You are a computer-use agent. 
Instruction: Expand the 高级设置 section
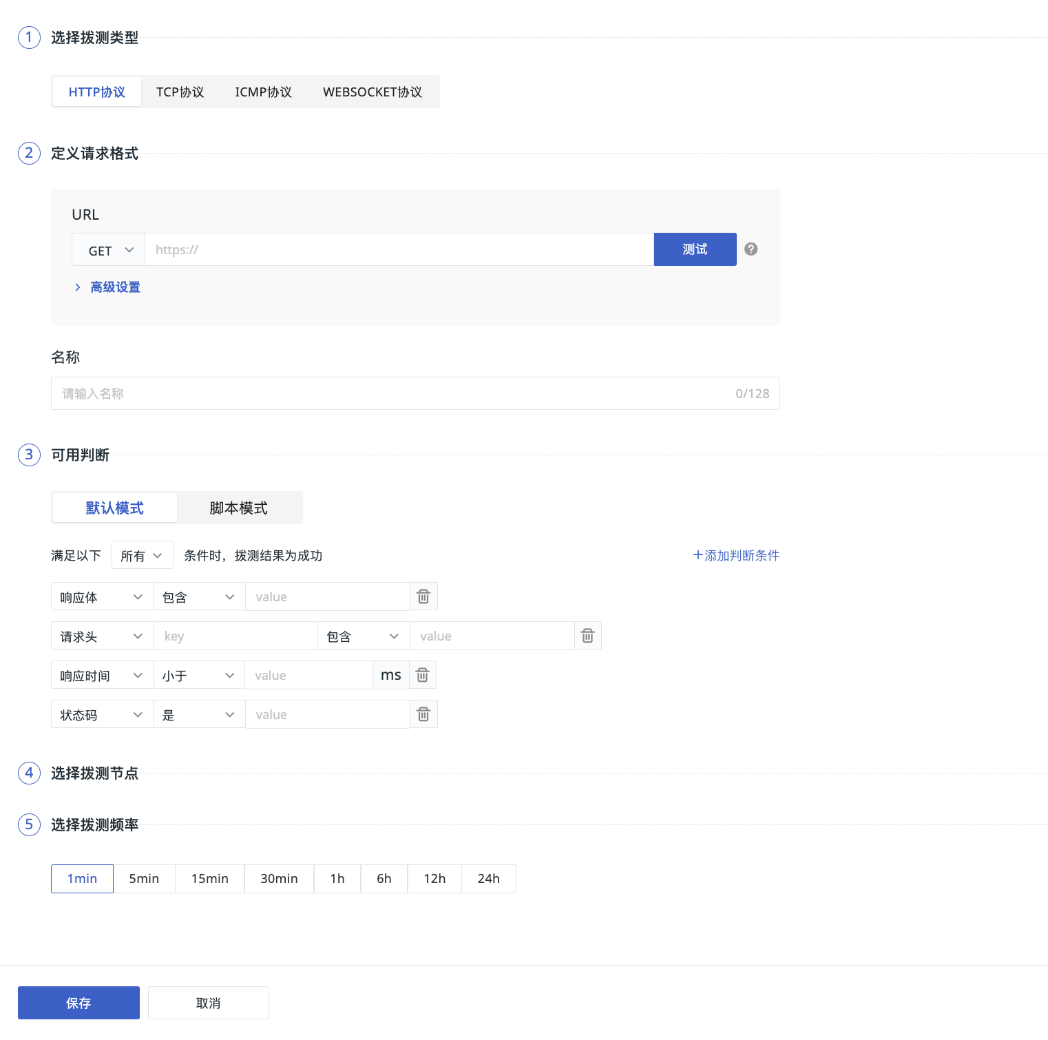114,287
